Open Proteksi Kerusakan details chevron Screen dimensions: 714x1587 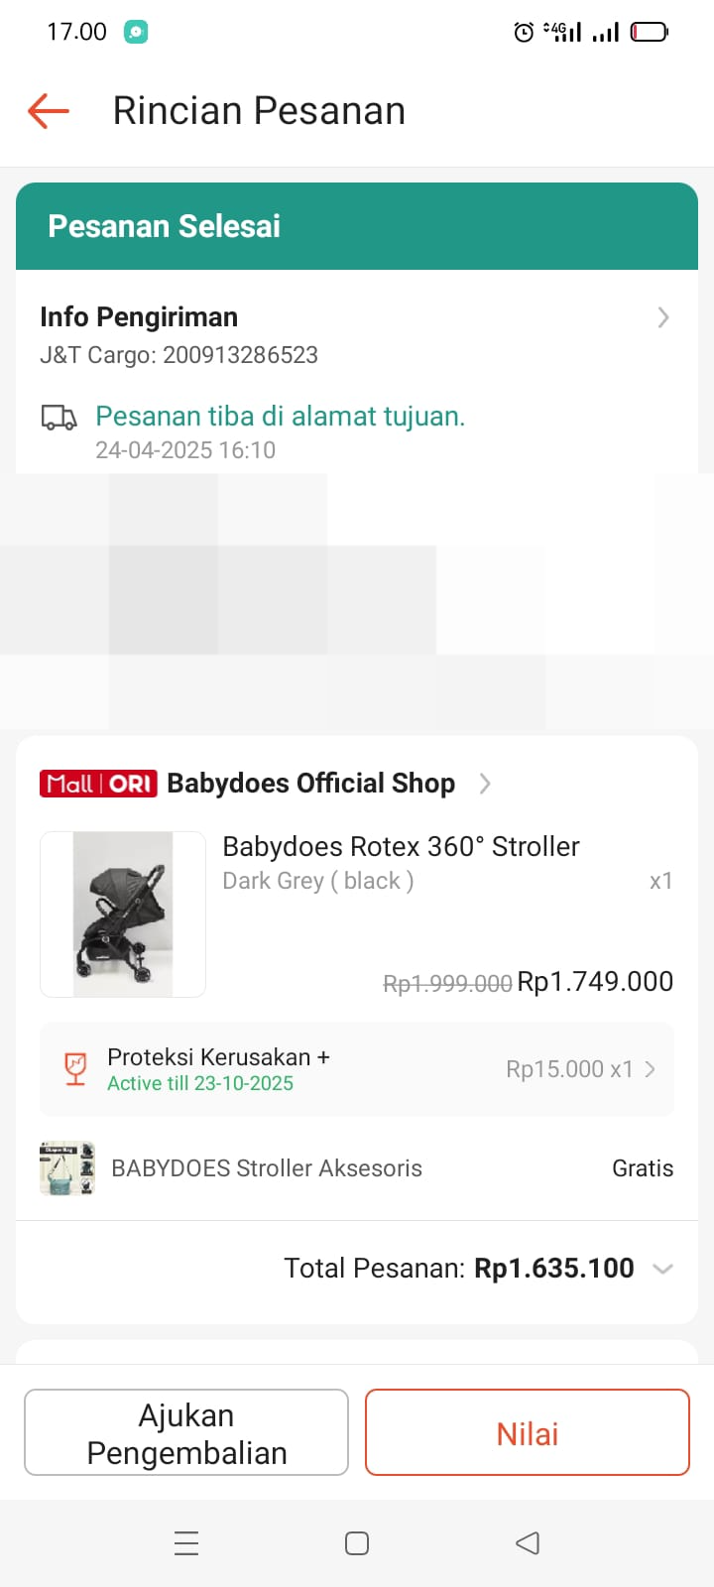(651, 1069)
